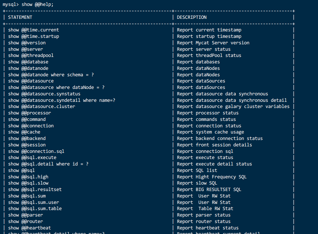Click 'Report Table RW Stat' description

pyautogui.click(x=205, y=208)
